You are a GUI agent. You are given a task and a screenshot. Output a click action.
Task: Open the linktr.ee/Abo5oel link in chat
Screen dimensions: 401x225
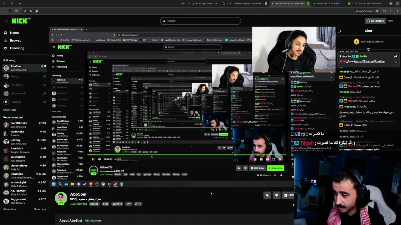[x=370, y=62]
